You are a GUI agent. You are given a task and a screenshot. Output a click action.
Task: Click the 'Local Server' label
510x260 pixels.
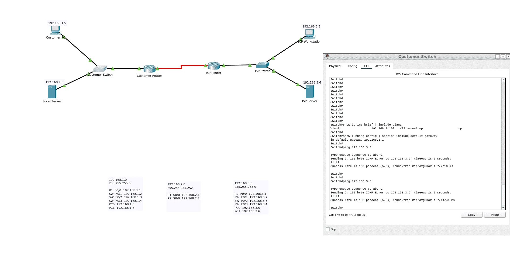[52, 101]
